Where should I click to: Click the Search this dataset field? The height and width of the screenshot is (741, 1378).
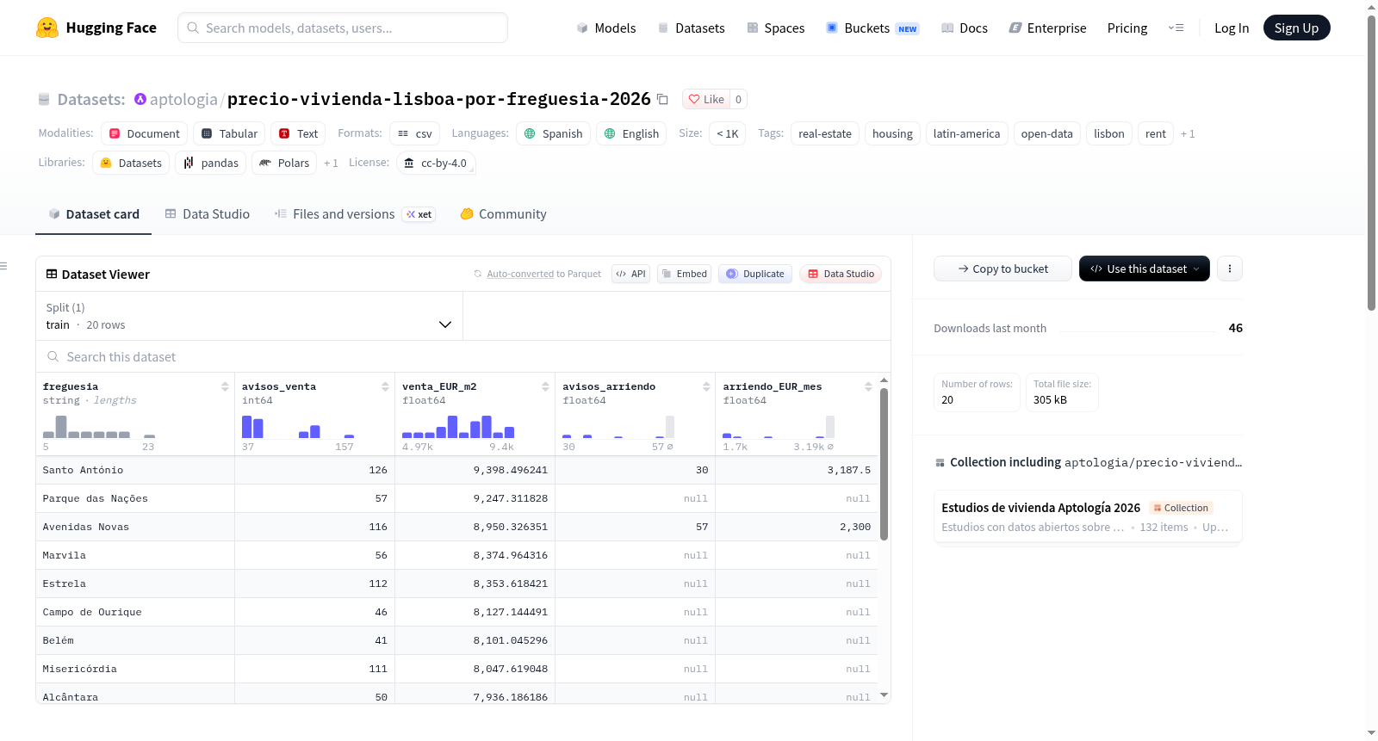tap(463, 356)
